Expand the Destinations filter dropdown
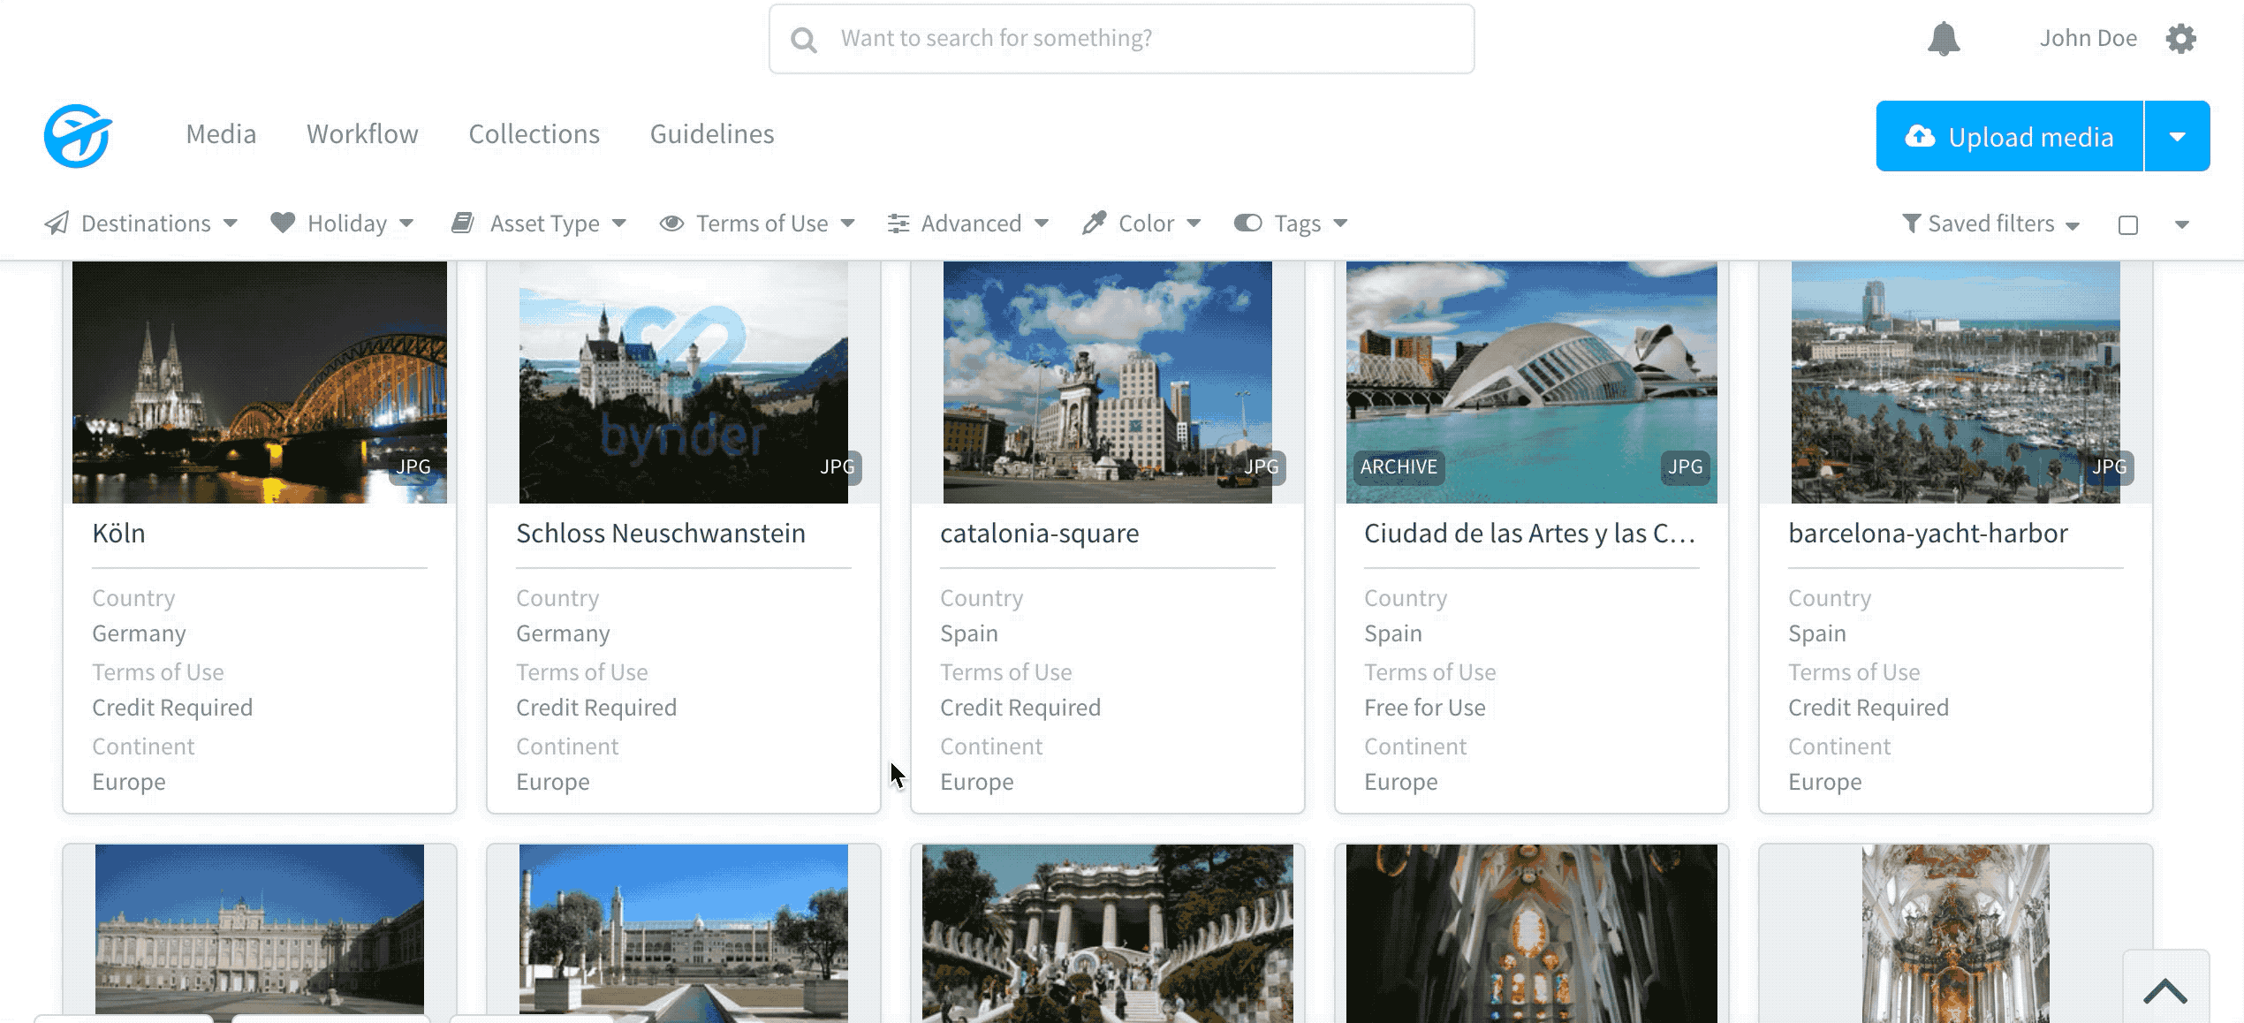Viewport: 2244px width, 1023px height. click(x=231, y=224)
